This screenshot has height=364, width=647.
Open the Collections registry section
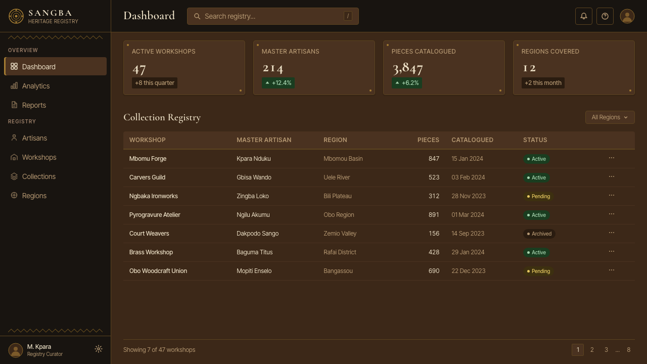[x=55, y=176]
